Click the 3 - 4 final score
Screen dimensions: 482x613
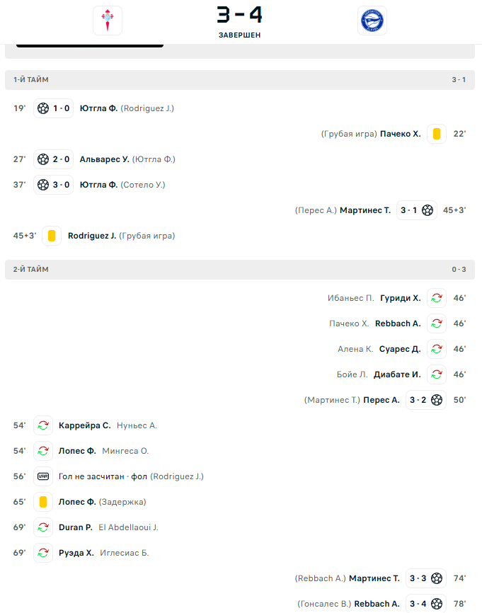point(240,15)
